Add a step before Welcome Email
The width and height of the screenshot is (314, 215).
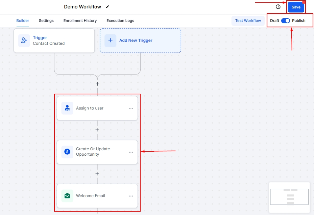click(97, 174)
